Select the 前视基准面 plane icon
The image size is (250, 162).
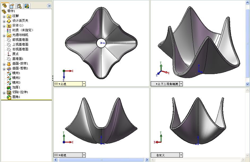(x=9, y=40)
